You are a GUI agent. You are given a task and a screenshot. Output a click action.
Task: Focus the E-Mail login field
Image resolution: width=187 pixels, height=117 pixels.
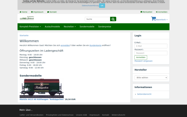151,46
